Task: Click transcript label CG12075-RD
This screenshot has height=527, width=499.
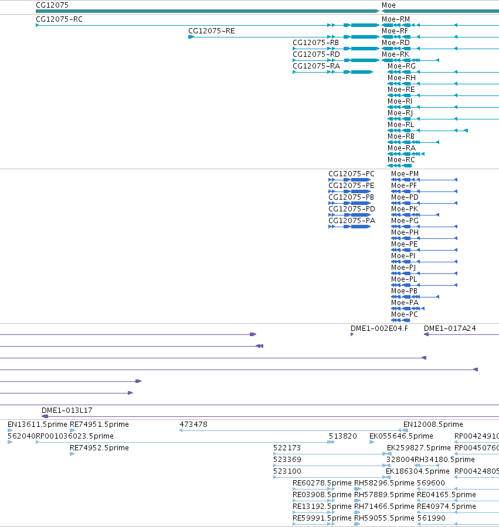Action: (x=316, y=54)
